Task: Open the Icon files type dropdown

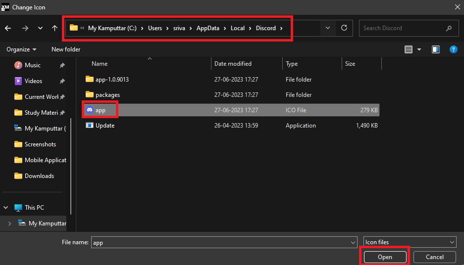Action: [409, 242]
